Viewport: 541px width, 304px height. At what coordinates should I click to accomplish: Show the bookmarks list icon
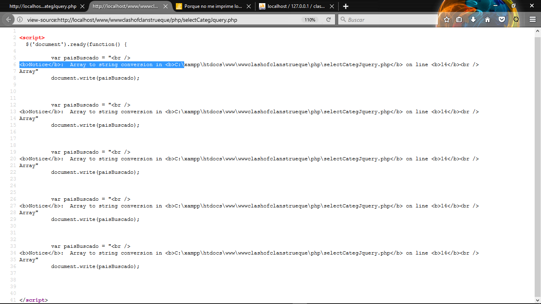click(x=459, y=19)
